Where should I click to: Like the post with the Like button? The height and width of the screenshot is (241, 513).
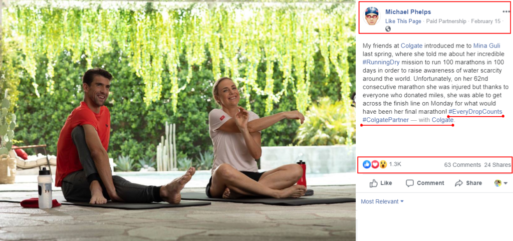381,183
